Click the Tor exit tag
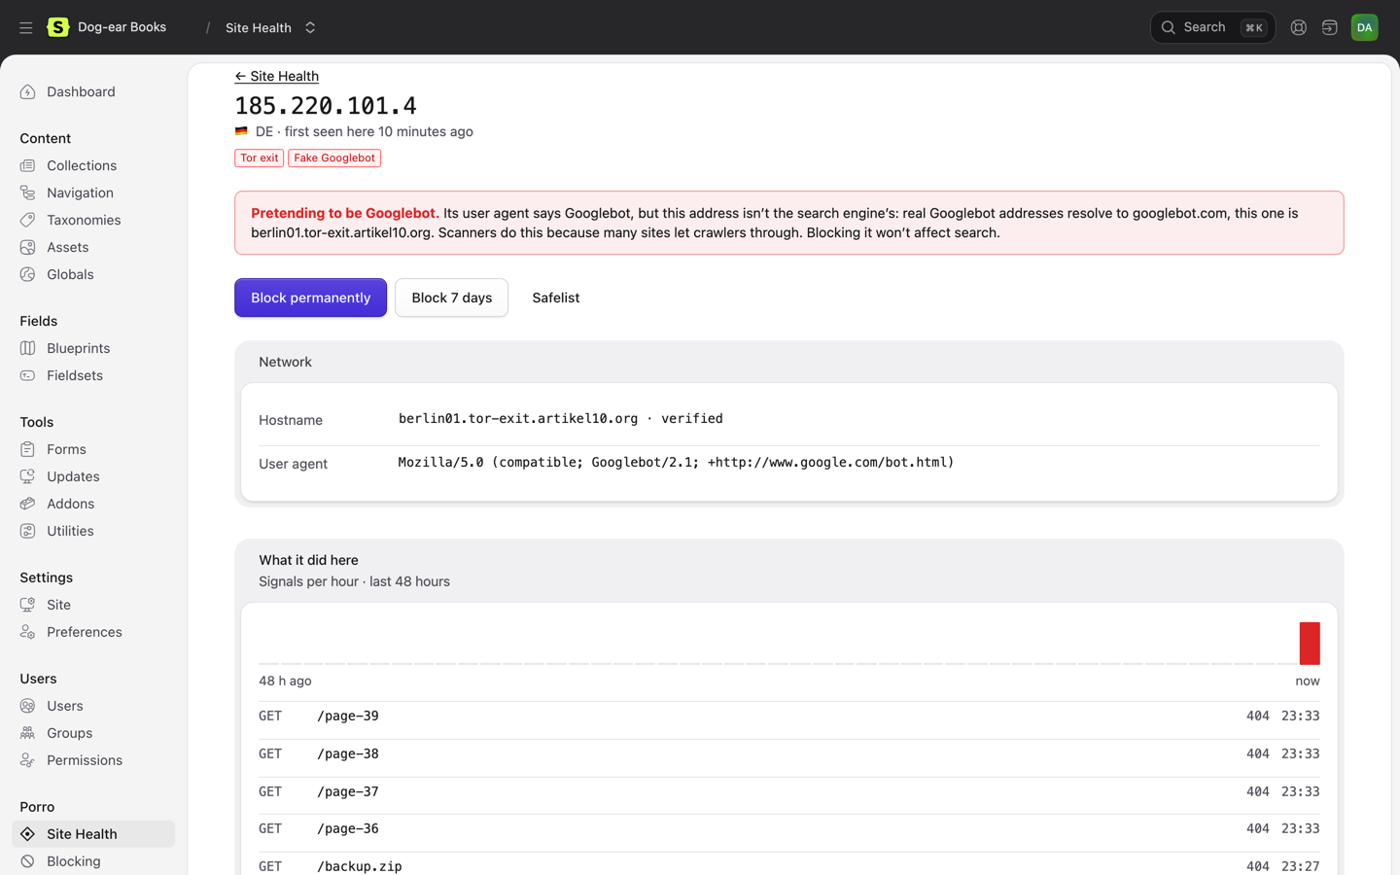1400x875 pixels. point(259,157)
